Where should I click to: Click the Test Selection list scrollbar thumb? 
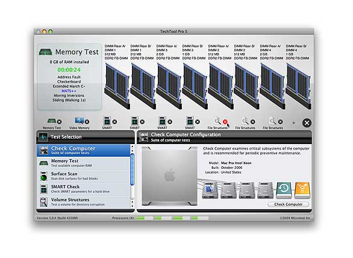[132, 169]
